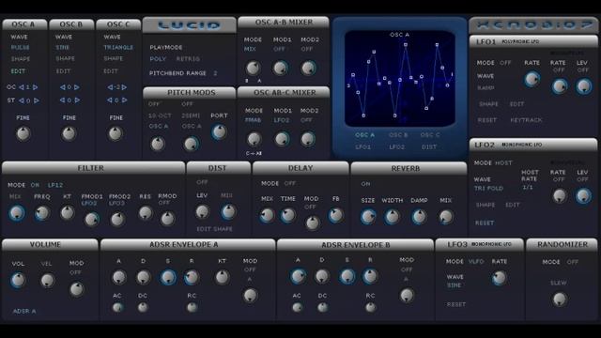This screenshot has height=338, width=601.
Task: Click EDIT SHAPE in the DIST section
Action: click(214, 229)
